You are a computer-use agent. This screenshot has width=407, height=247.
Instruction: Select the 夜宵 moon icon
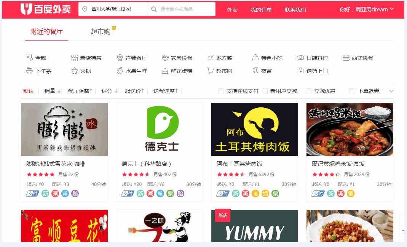(255, 70)
